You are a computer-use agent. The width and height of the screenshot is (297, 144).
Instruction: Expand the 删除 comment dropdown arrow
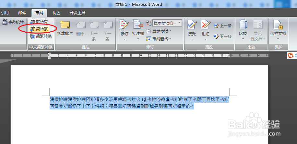pos(80,39)
